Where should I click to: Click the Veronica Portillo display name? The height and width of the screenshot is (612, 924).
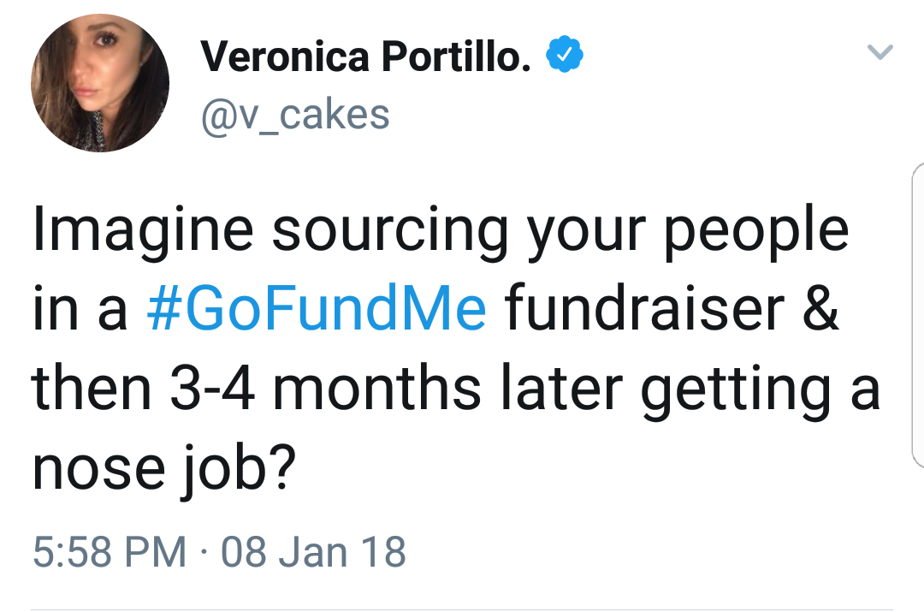click(x=365, y=56)
